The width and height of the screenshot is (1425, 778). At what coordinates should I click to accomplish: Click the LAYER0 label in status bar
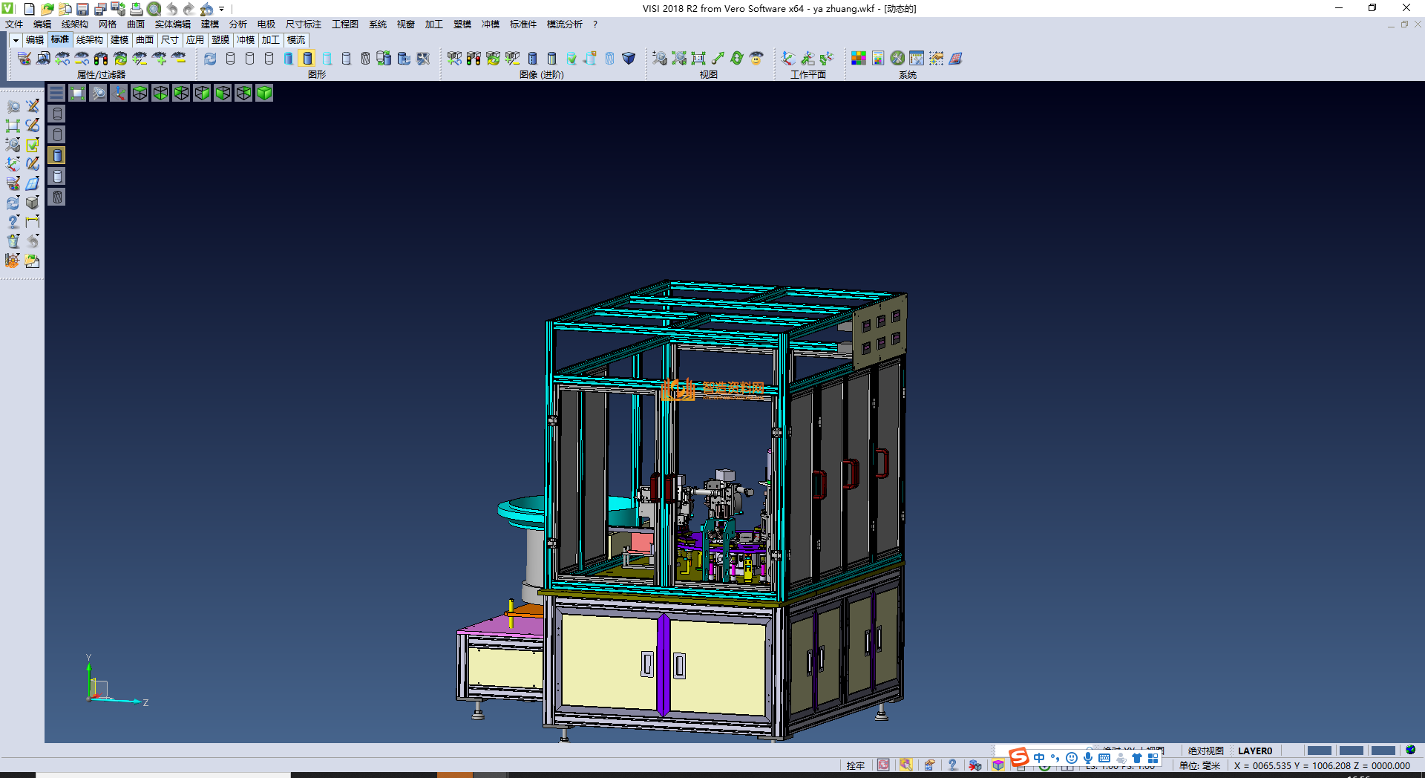(x=1254, y=751)
